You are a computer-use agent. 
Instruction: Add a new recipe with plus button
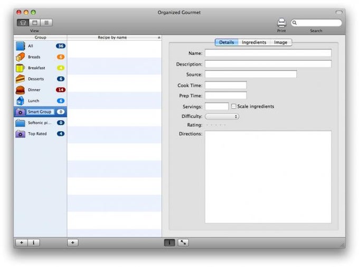tap(73, 243)
